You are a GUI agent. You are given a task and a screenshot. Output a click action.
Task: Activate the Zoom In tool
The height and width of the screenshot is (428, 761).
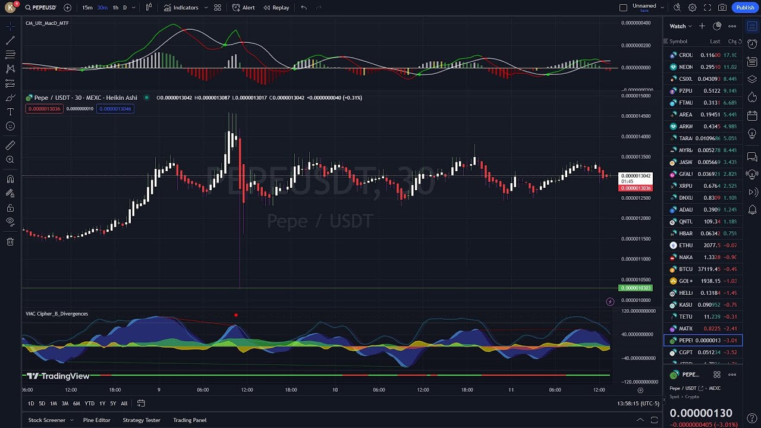click(x=10, y=160)
